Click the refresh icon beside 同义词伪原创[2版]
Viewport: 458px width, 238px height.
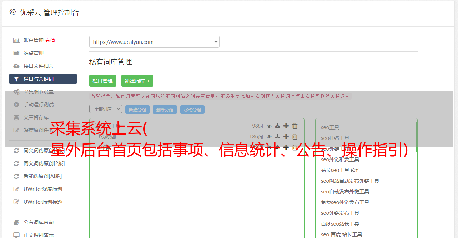click(16, 163)
